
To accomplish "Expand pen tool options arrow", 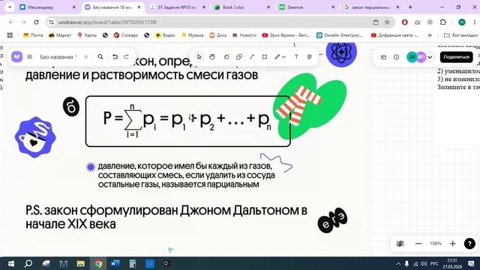I will pyautogui.click(x=284, y=57).
